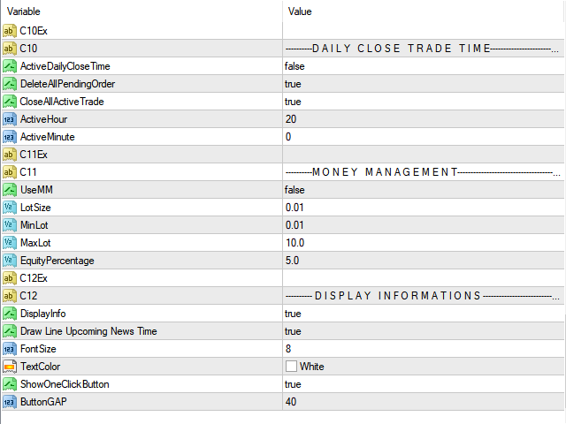Open the TextColor White color dropdown
The height and width of the screenshot is (424, 566).
[424, 367]
